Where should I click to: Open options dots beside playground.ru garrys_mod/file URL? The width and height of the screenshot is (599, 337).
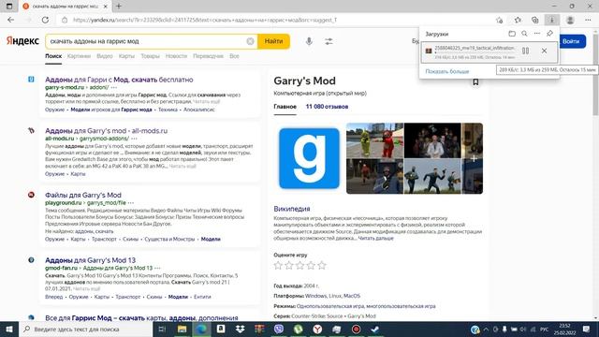tap(131, 203)
